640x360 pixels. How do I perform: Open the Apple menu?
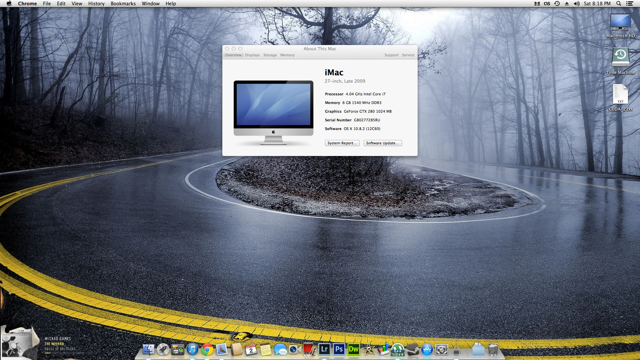9,4
